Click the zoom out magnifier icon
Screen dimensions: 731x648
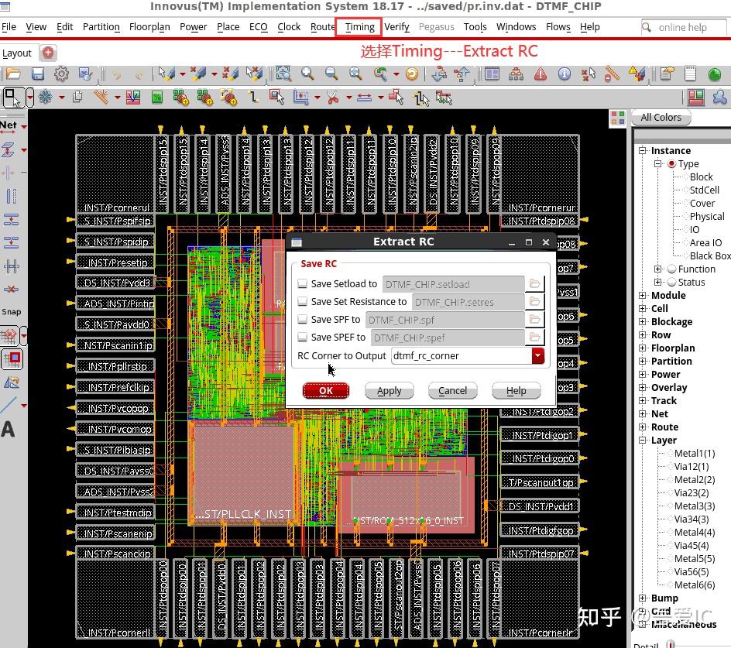(x=331, y=74)
